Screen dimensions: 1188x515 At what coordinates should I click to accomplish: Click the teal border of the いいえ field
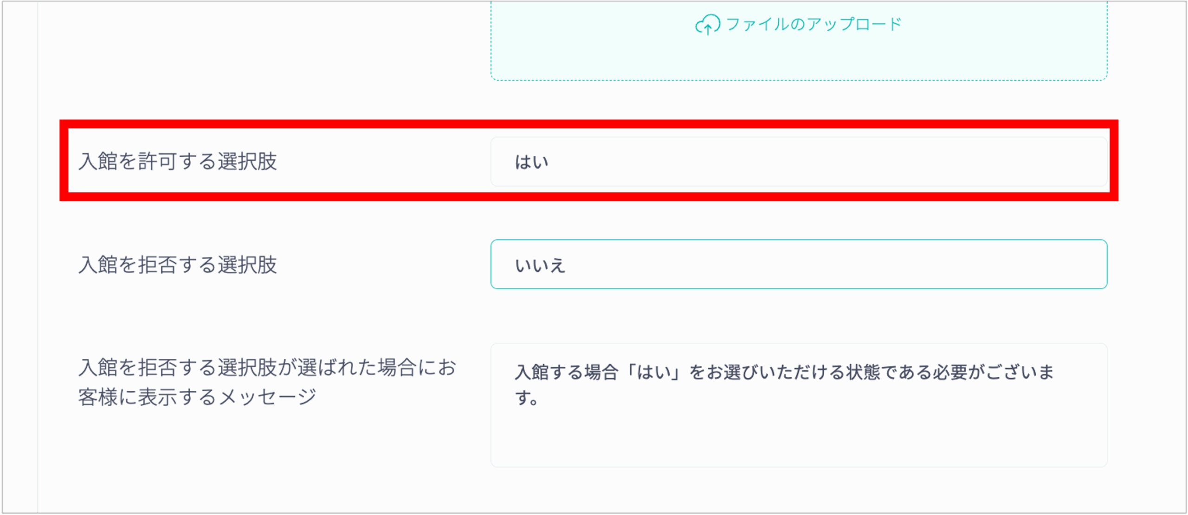click(x=798, y=240)
